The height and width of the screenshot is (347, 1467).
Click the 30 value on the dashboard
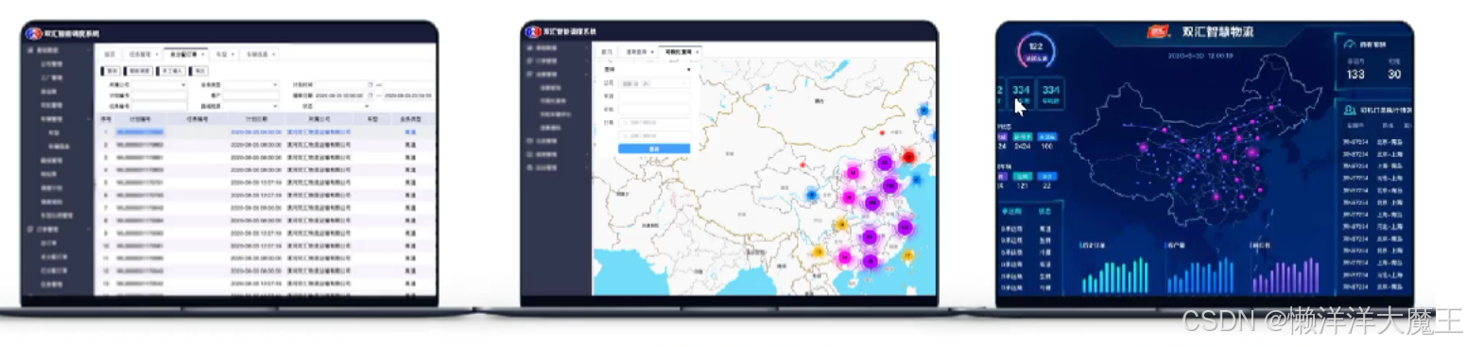(x=1394, y=74)
